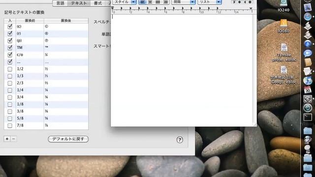The height and width of the screenshot is (177, 315).
Task: Enable the 1/3 fraction substitution
Action: [10, 76]
